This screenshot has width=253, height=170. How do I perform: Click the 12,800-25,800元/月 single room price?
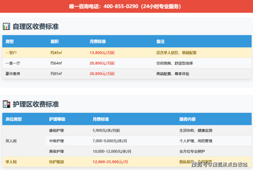point(110,162)
